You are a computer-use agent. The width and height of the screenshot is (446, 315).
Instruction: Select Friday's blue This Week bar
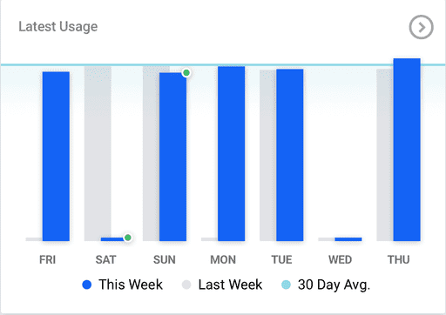56,157
